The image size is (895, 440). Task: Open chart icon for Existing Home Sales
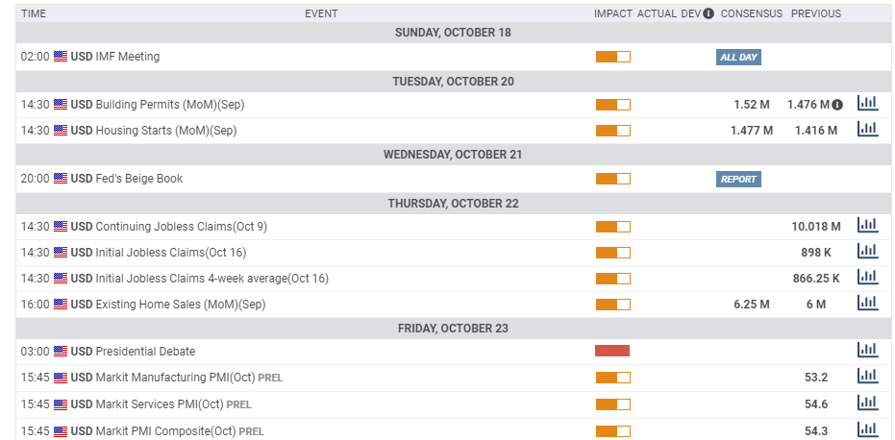[867, 303]
